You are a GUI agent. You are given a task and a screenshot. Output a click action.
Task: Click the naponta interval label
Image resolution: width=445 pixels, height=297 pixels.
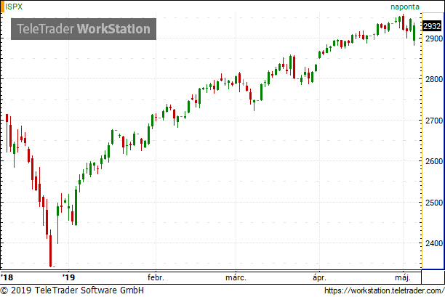(405, 7)
